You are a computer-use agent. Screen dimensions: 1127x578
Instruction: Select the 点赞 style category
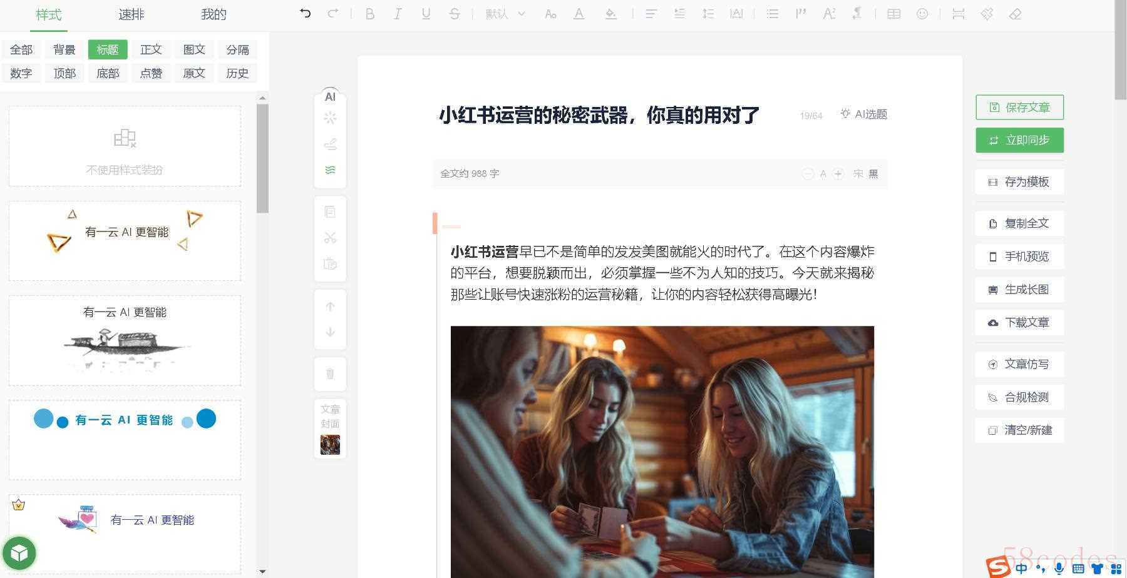[151, 73]
